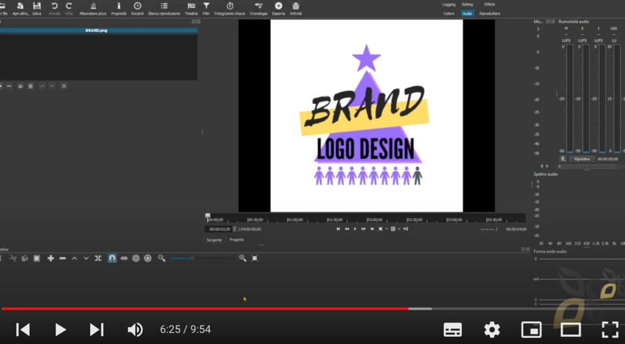Open the Esporta export panel

tap(278, 9)
